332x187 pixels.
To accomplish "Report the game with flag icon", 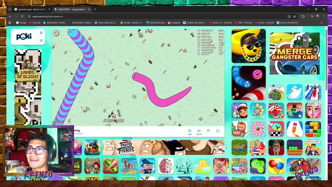I will [208, 131].
